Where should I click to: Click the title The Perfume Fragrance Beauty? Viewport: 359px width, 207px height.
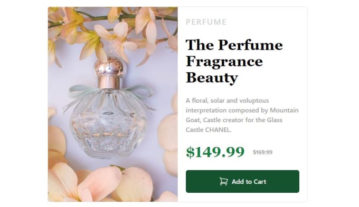click(234, 61)
